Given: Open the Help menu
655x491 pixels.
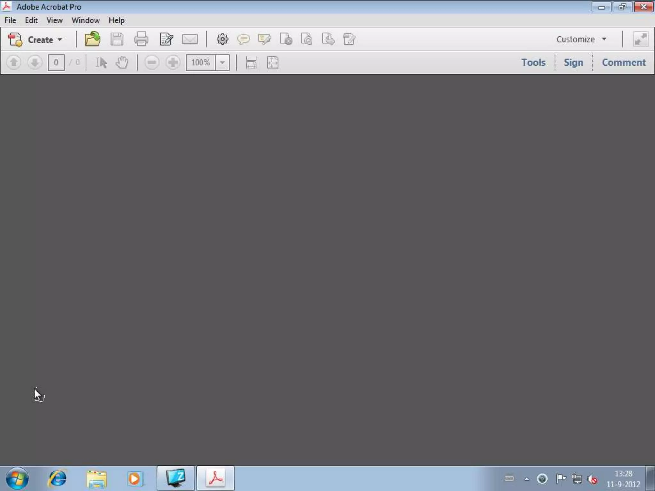Looking at the screenshot, I should click(x=116, y=20).
